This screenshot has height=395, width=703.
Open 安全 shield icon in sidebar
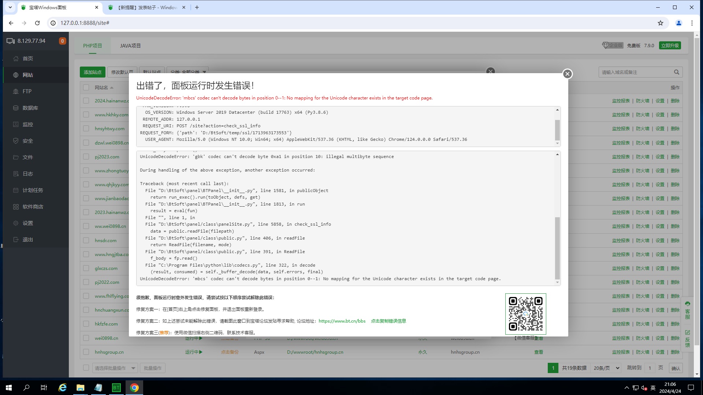(x=16, y=141)
